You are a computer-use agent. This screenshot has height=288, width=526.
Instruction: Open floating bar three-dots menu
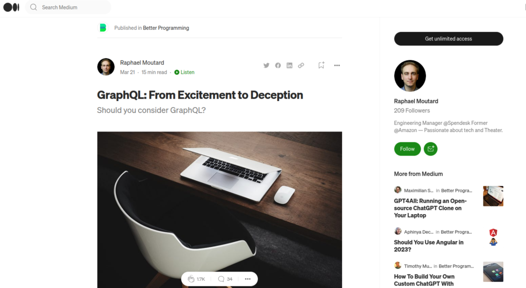248,279
